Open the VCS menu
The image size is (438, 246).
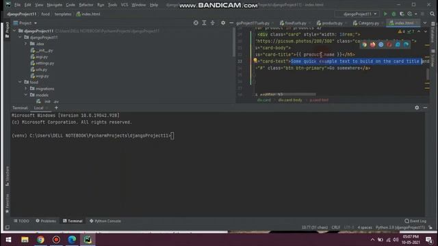(x=125, y=5)
